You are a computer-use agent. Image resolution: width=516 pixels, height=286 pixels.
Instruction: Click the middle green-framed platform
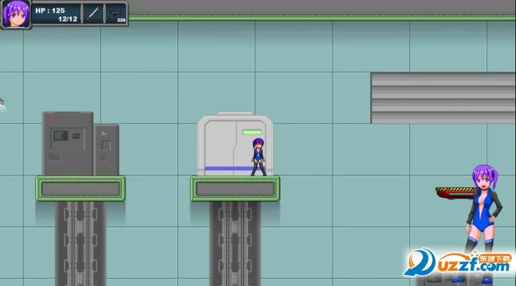click(x=235, y=189)
